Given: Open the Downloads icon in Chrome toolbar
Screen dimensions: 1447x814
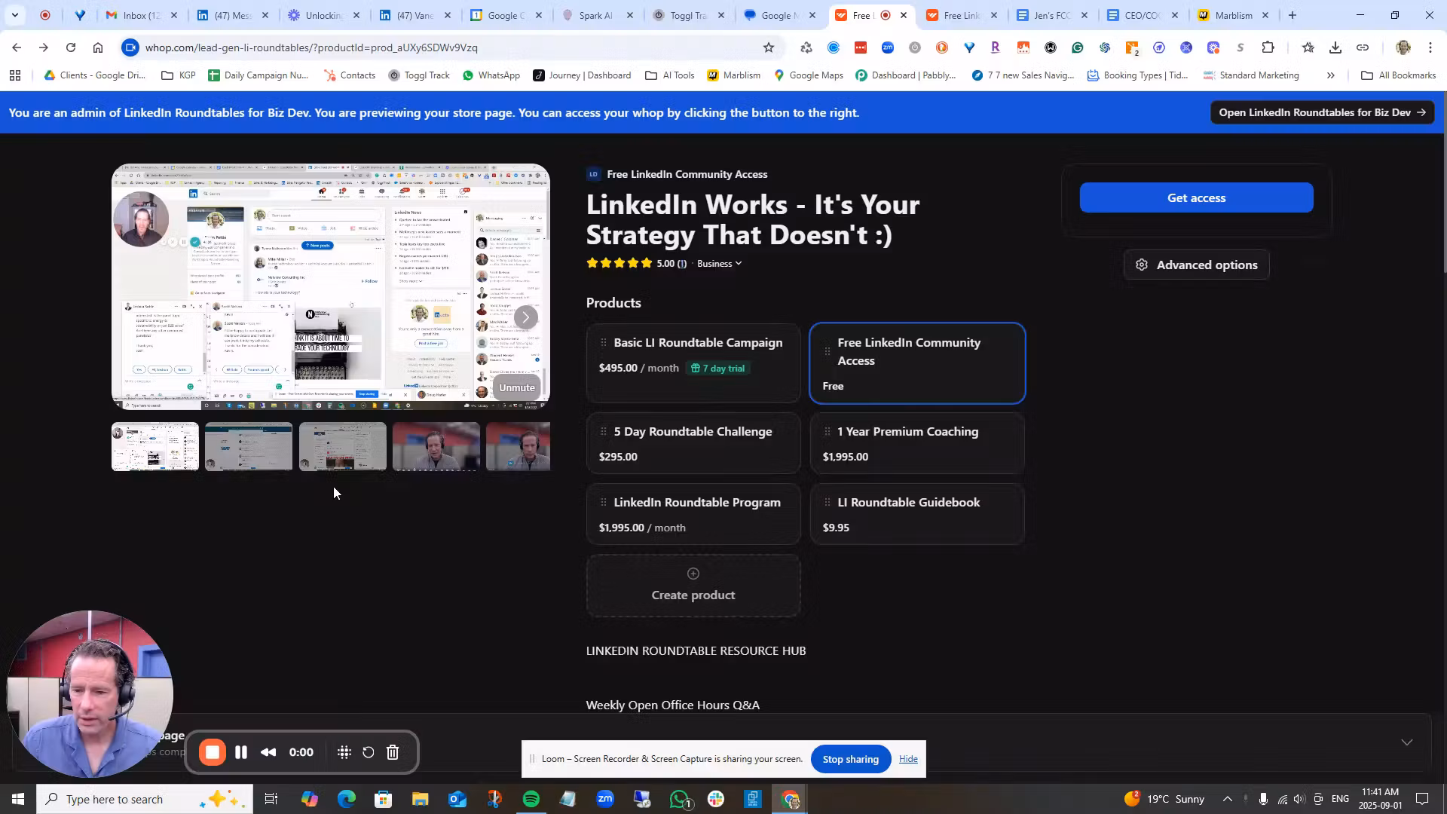Looking at the screenshot, I should point(1335,47).
